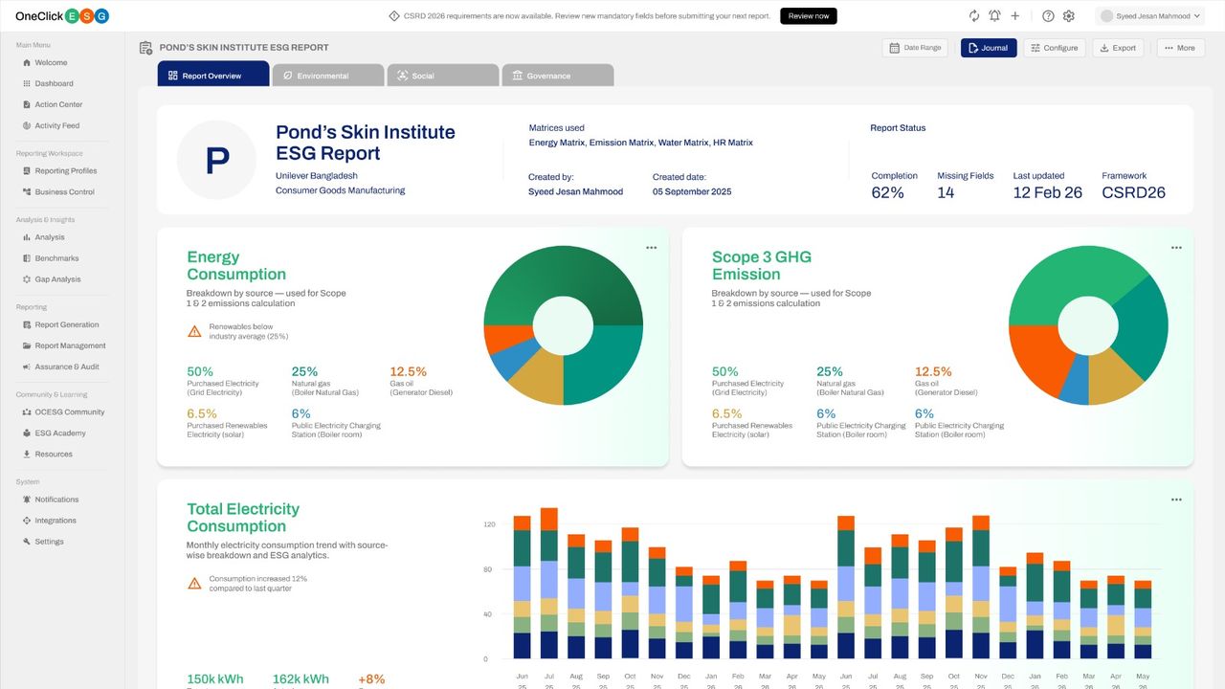Click the P avatar of Pond's report
This screenshot has height=689, width=1225.
[x=217, y=160]
